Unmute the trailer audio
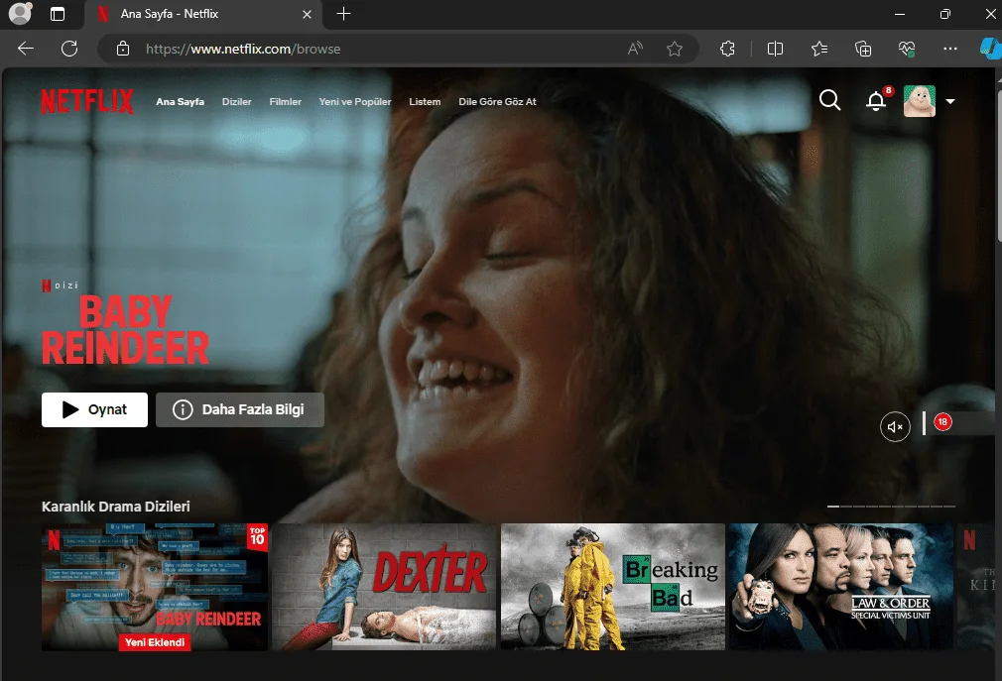This screenshot has height=681, width=1002. [895, 427]
